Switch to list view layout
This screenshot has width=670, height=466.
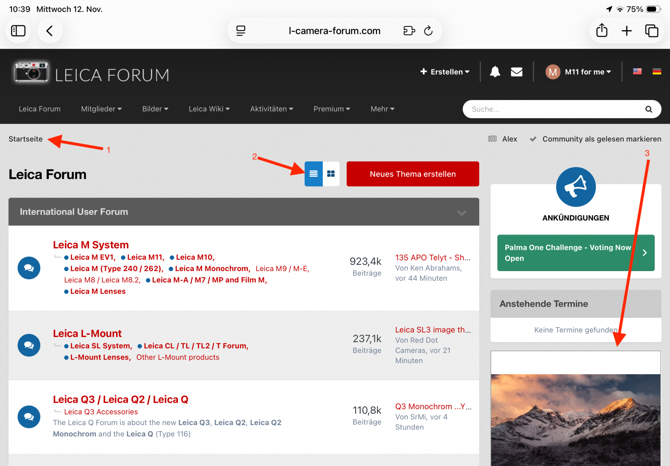click(x=313, y=174)
